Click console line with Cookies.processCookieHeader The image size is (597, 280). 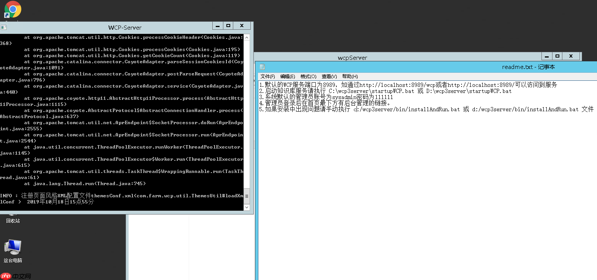(x=134, y=37)
